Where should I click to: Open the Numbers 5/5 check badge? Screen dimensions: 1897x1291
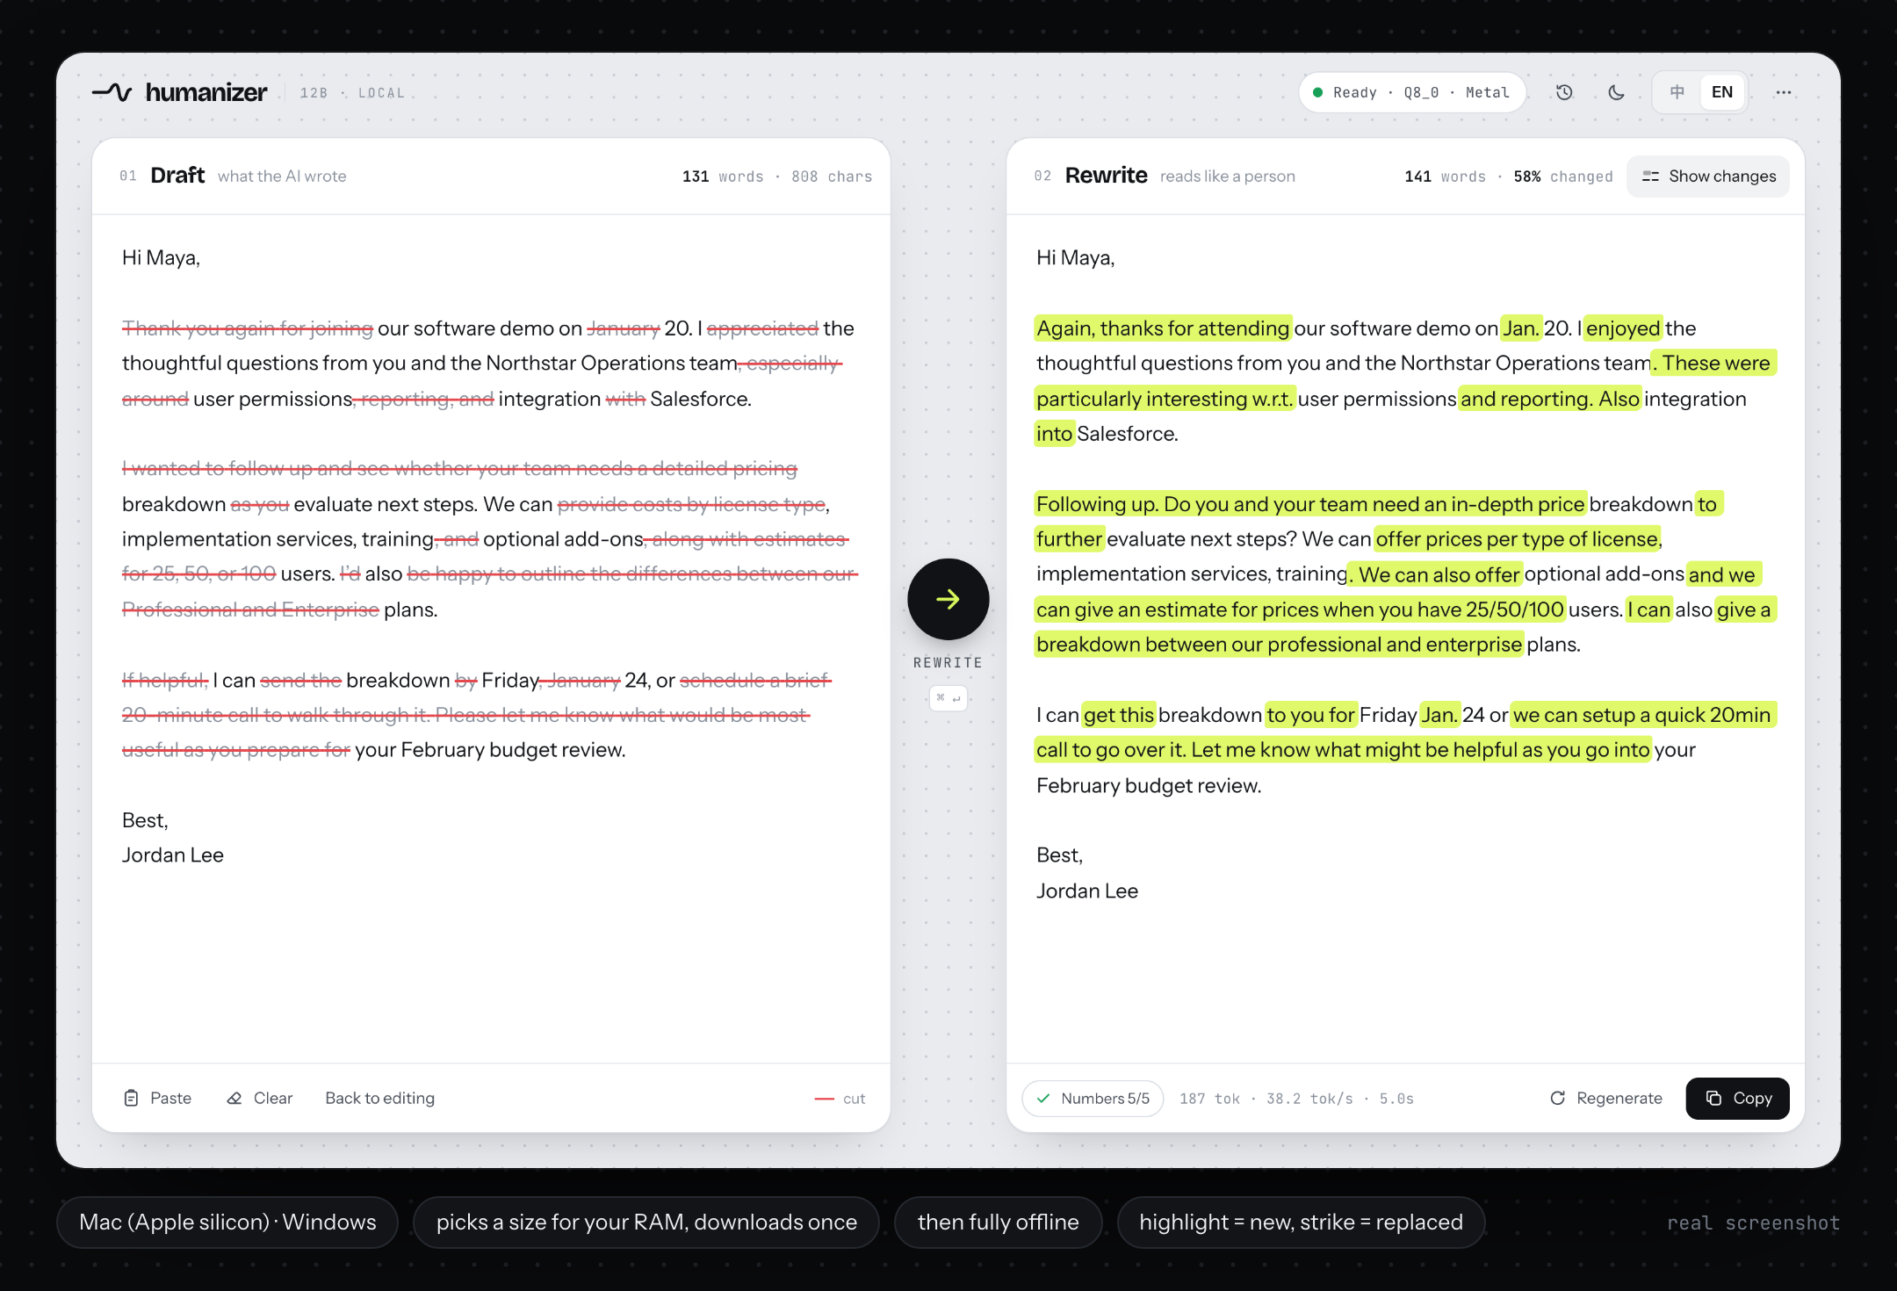1093,1099
